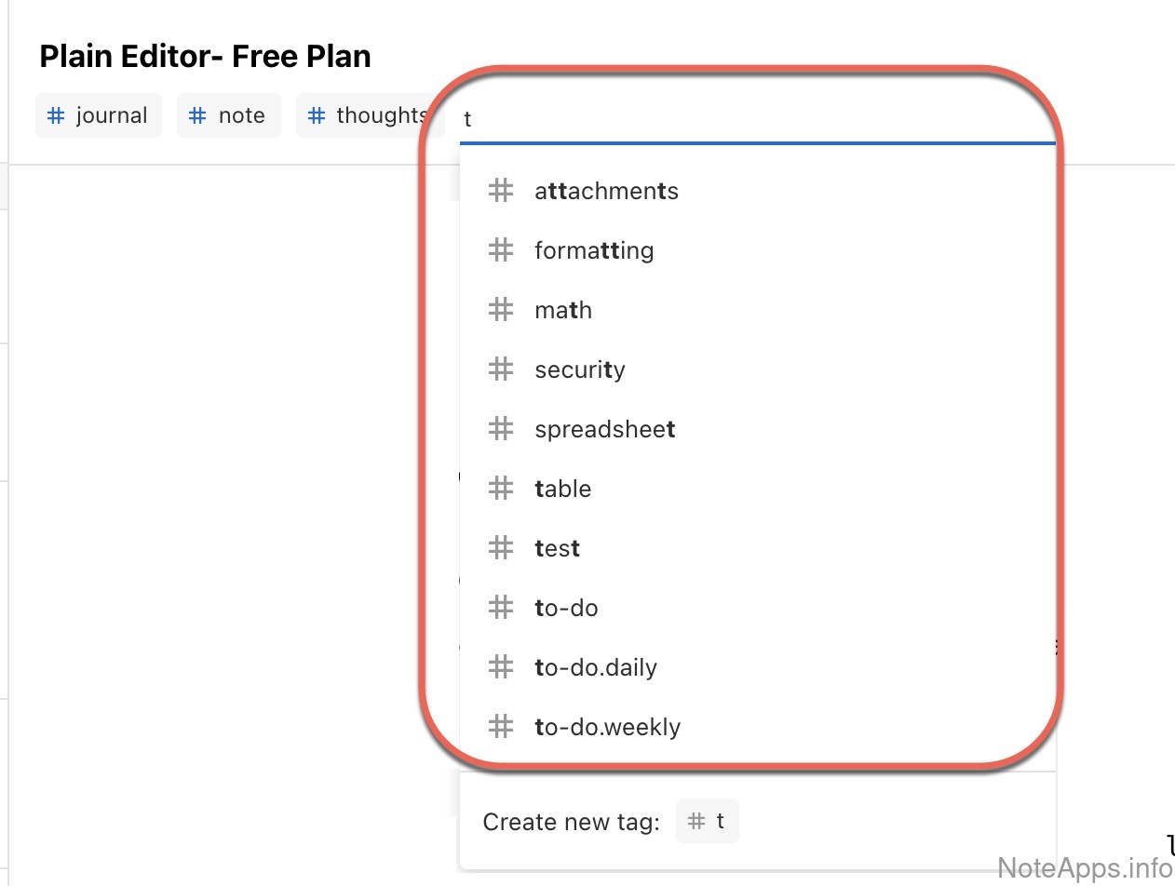The height and width of the screenshot is (886, 1175).
Task: Click the hash icon beside formatting
Action: [x=501, y=250]
